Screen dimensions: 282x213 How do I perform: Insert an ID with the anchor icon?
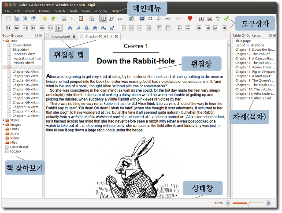pos(159,19)
